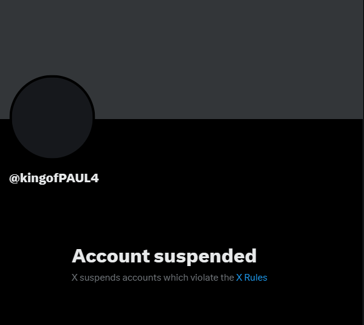Image resolution: width=364 pixels, height=325 pixels.
Task: Click the 'kingof' part of the handle
Action: (x=39, y=179)
